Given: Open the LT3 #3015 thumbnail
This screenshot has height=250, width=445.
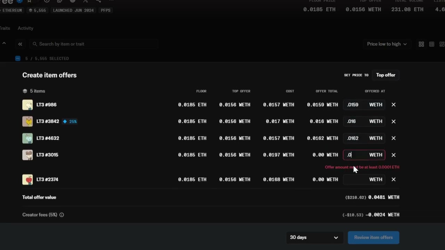Looking at the screenshot, I should click(x=27, y=155).
